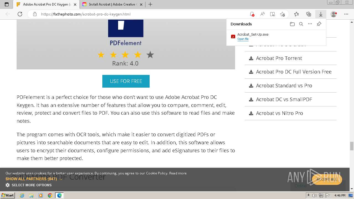Click Edge taskbar icon
Viewport: 354px width, 199px height.
pyautogui.click(x=59, y=195)
